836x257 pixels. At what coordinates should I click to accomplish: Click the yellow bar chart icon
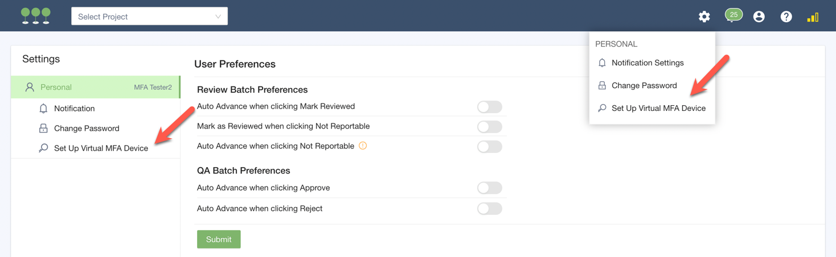pyautogui.click(x=813, y=17)
